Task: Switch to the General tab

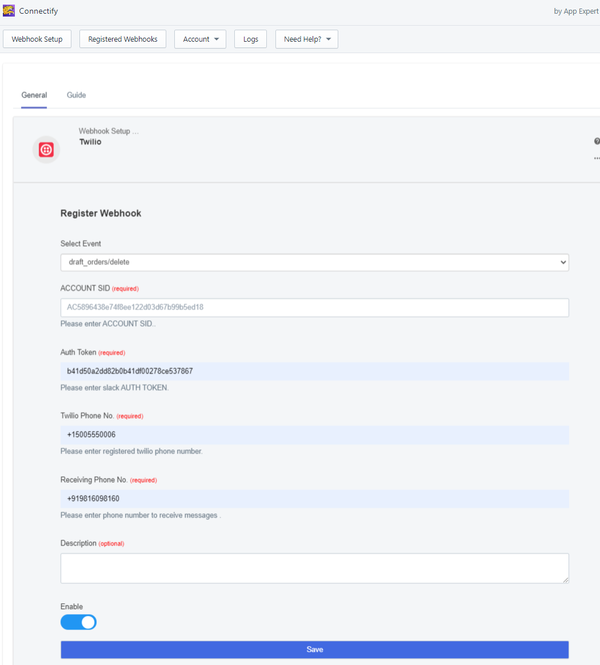Action: 34,95
